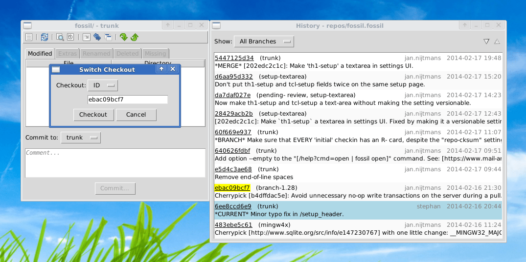The image size is (526, 262).
Task: Open the Commit to trunk dropdown
Action: pos(81,138)
